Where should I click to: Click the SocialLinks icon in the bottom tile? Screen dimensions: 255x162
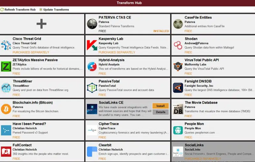pos(178,151)
